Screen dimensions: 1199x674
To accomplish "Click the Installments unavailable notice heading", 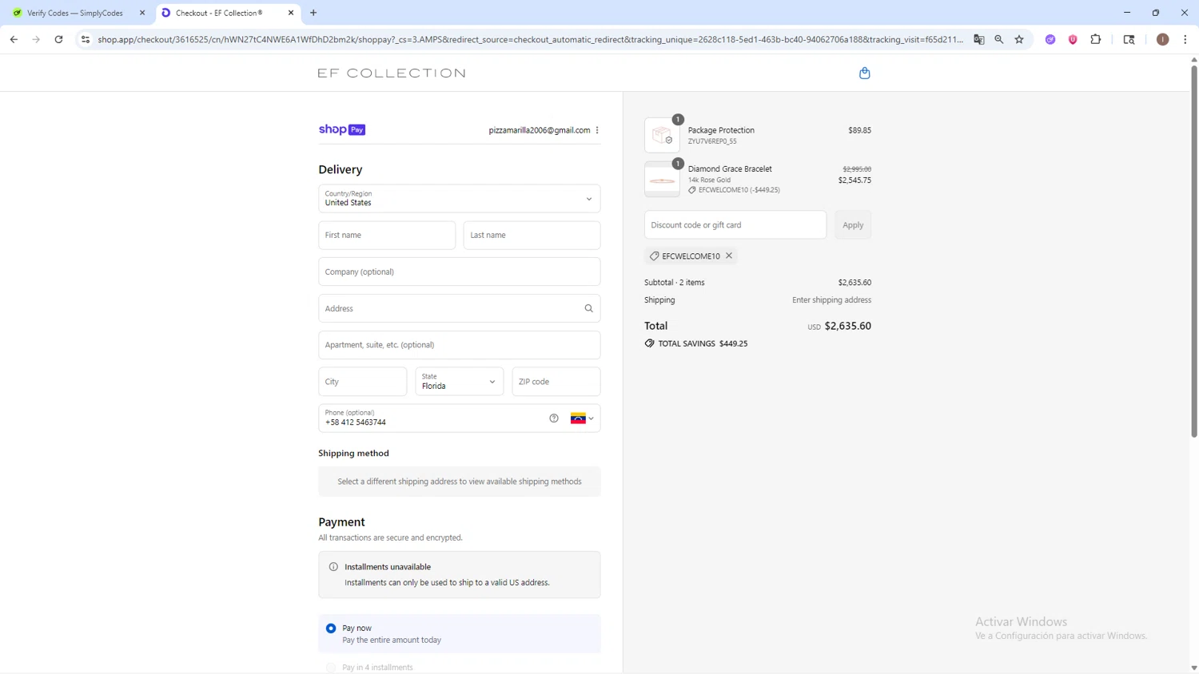I will [x=388, y=567].
